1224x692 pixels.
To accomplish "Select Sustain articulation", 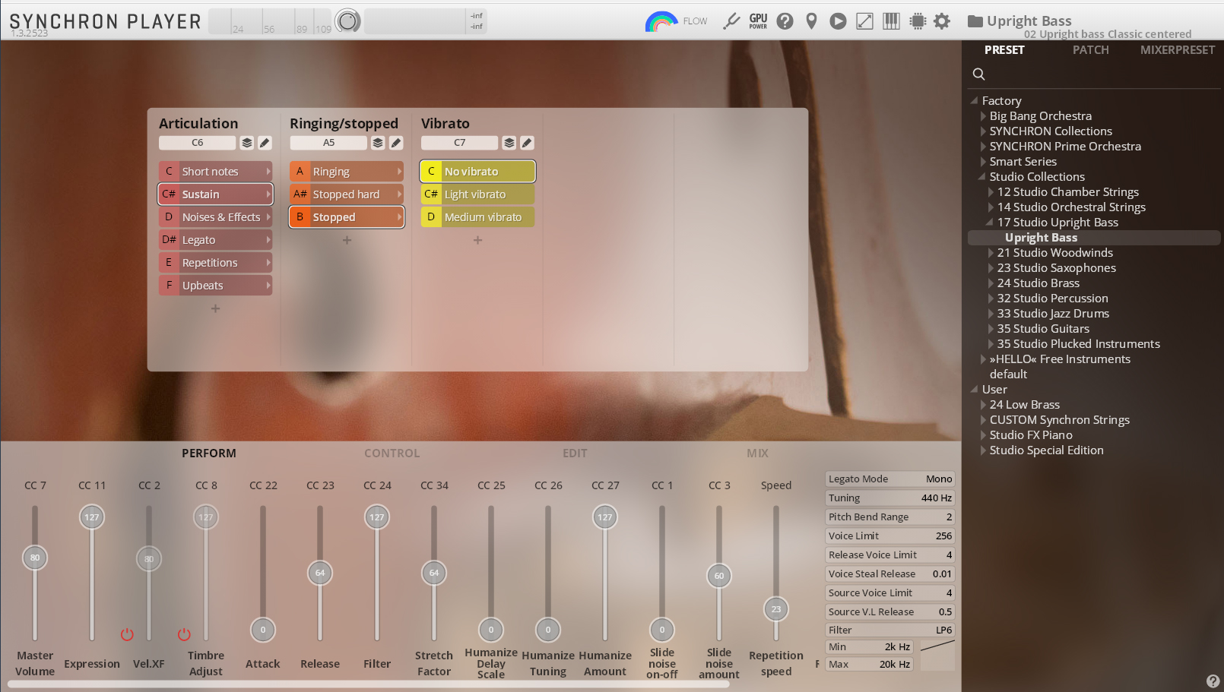I will click(x=216, y=194).
